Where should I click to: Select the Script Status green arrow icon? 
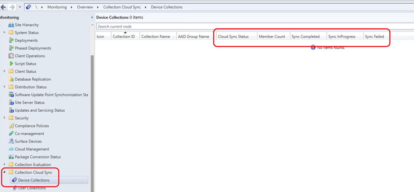pyautogui.click(x=11, y=64)
